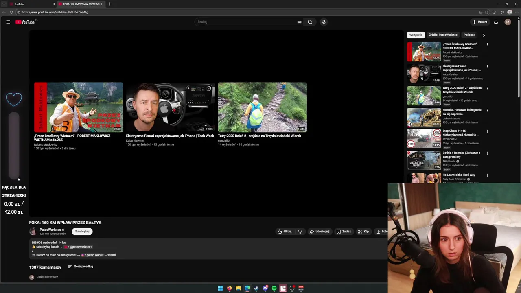
Task: Click the Zapisz save button
Action: tap(344, 232)
